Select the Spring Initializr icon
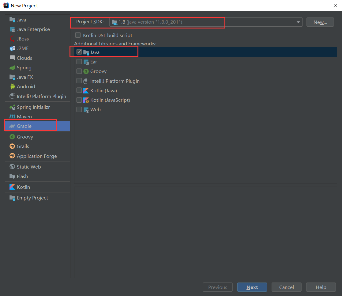The height and width of the screenshot is (296, 342). [12, 107]
